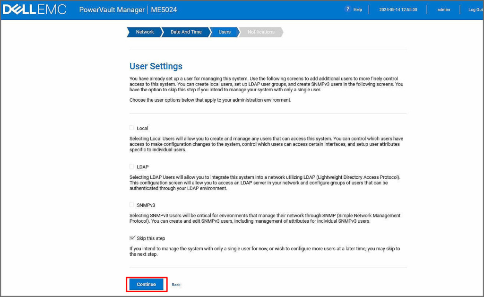The height and width of the screenshot is (297, 484).
Task: Jump to the Notifications wizard step
Action: click(x=260, y=32)
